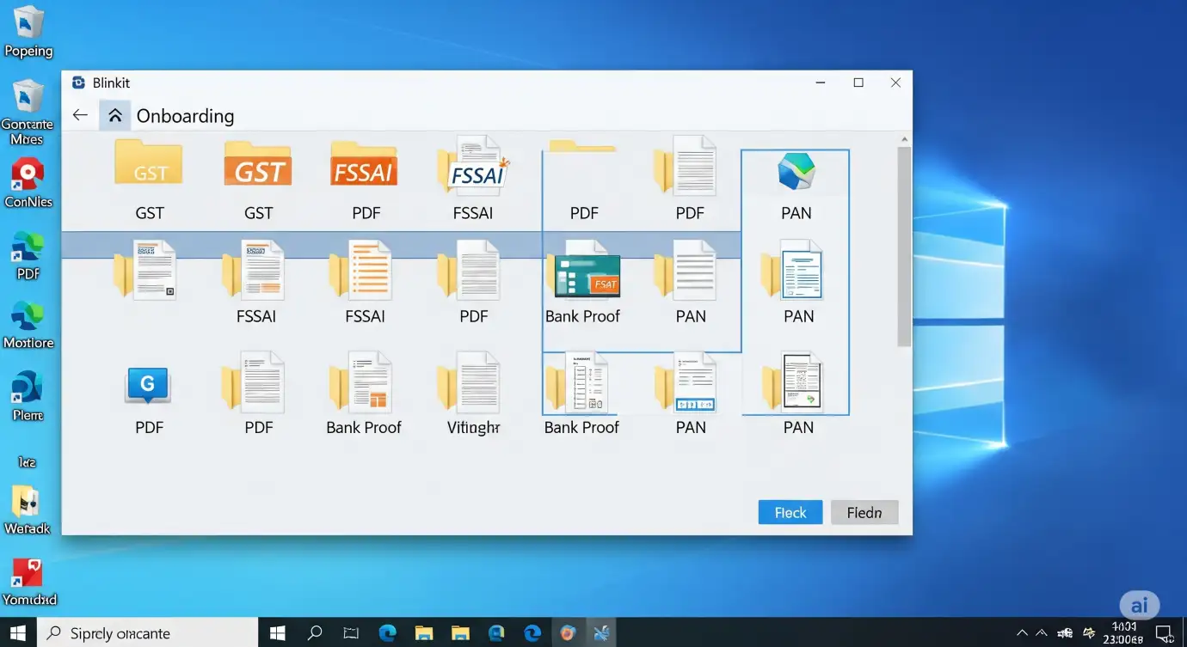Go back with the left arrow
Image resolution: width=1187 pixels, height=647 pixels.
(80, 115)
